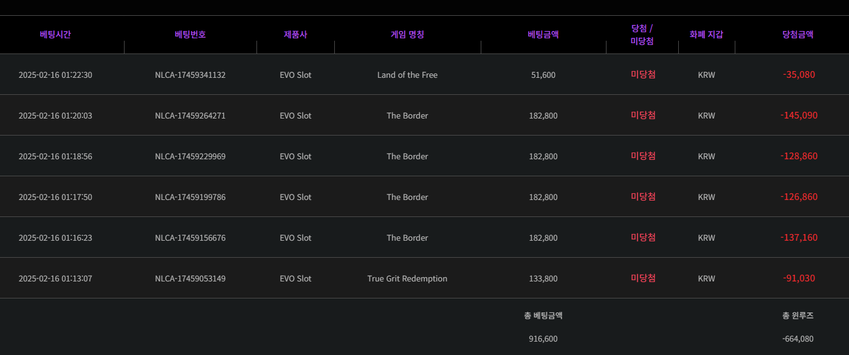Click the total win/loss value -664,080
This screenshot has height=355, width=849.
[798, 339]
